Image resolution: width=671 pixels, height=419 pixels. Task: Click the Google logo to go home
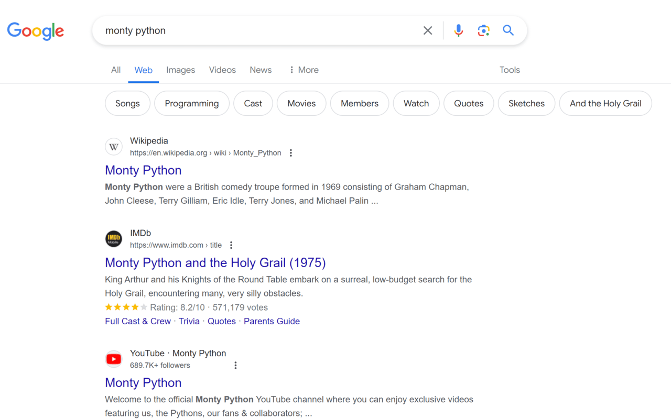point(35,31)
